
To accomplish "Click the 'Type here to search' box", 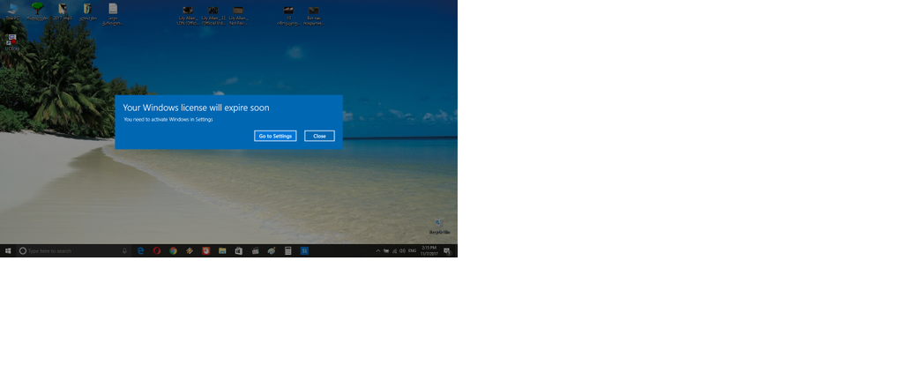I will point(74,251).
